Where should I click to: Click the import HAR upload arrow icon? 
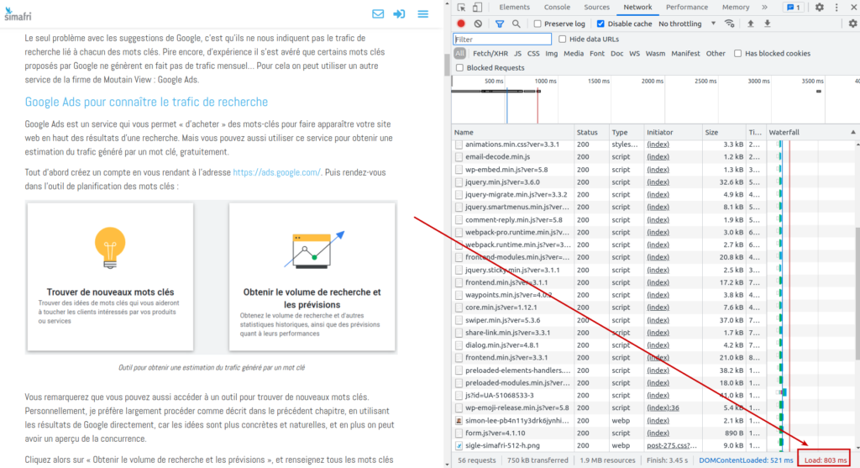750,24
